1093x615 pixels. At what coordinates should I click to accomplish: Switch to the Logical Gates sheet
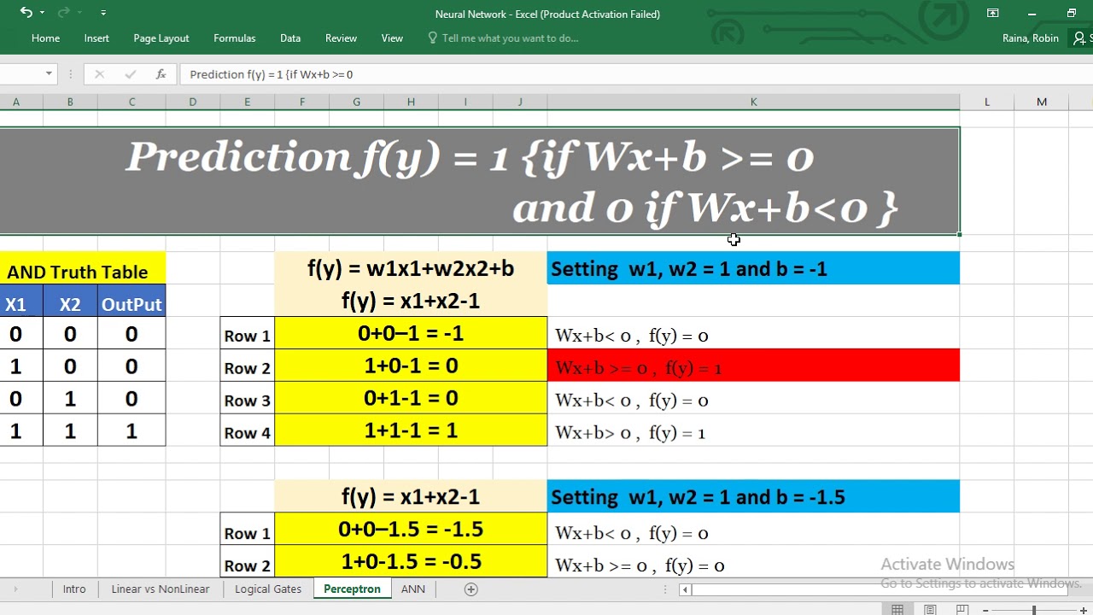268,589
